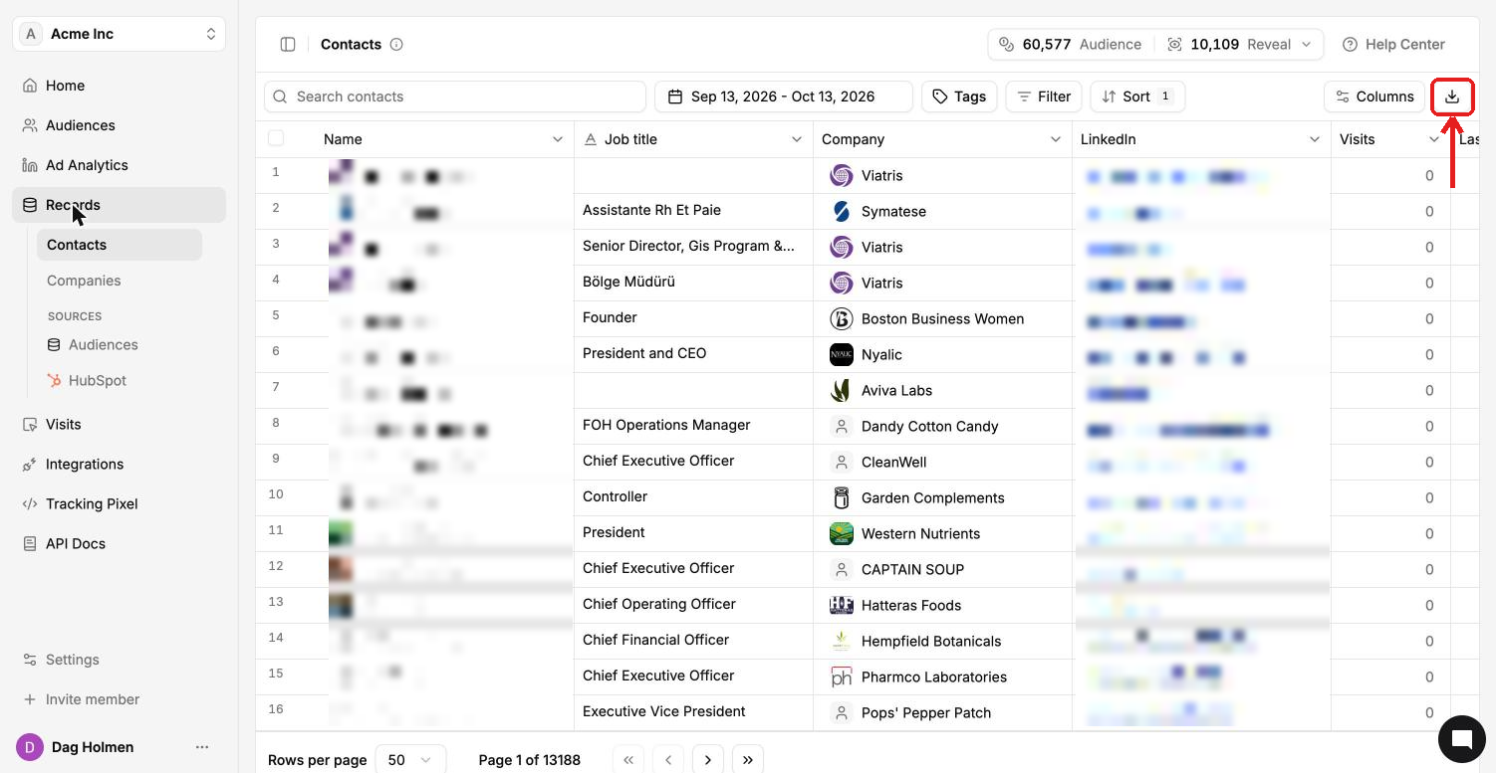This screenshot has width=1496, height=773.
Task: Click the Western Nutrients logo
Action: (842, 534)
